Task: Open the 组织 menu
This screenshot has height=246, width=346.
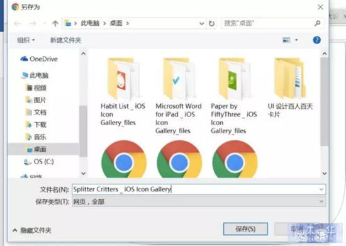Action: pyautogui.click(x=26, y=40)
